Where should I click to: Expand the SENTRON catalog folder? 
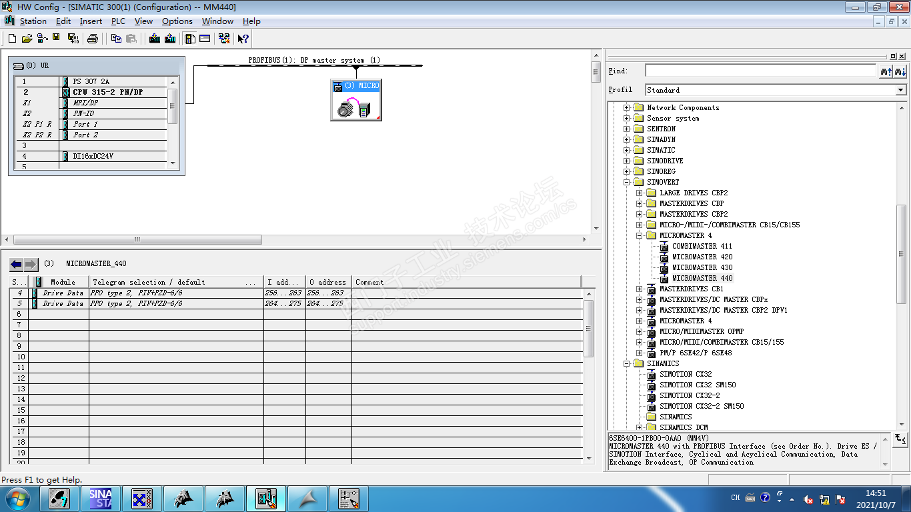tap(627, 129)
